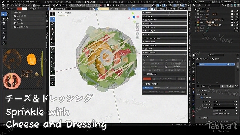
Task: Select the Curve tool
Action: point(53,64)
